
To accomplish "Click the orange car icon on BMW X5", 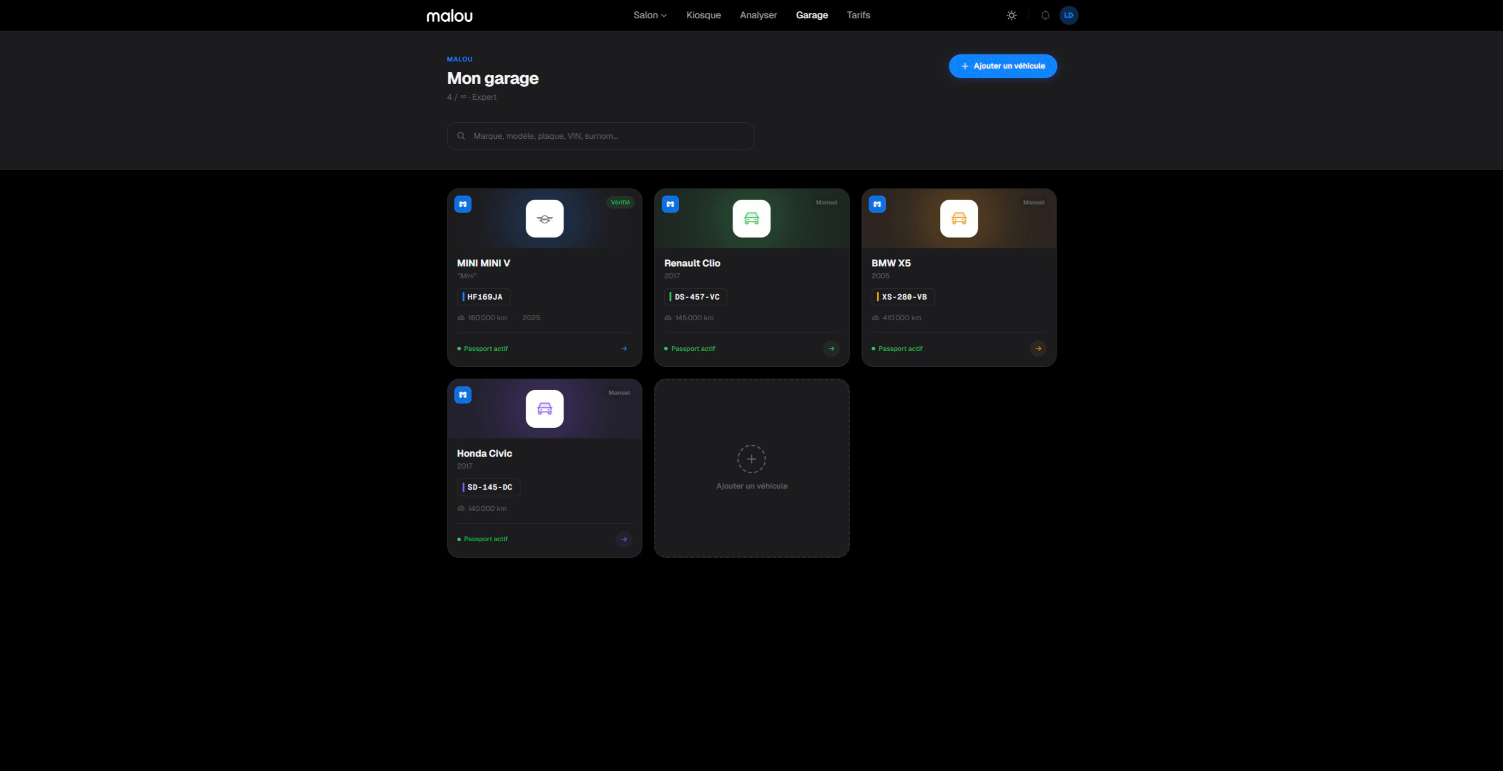I will point(959,219).
